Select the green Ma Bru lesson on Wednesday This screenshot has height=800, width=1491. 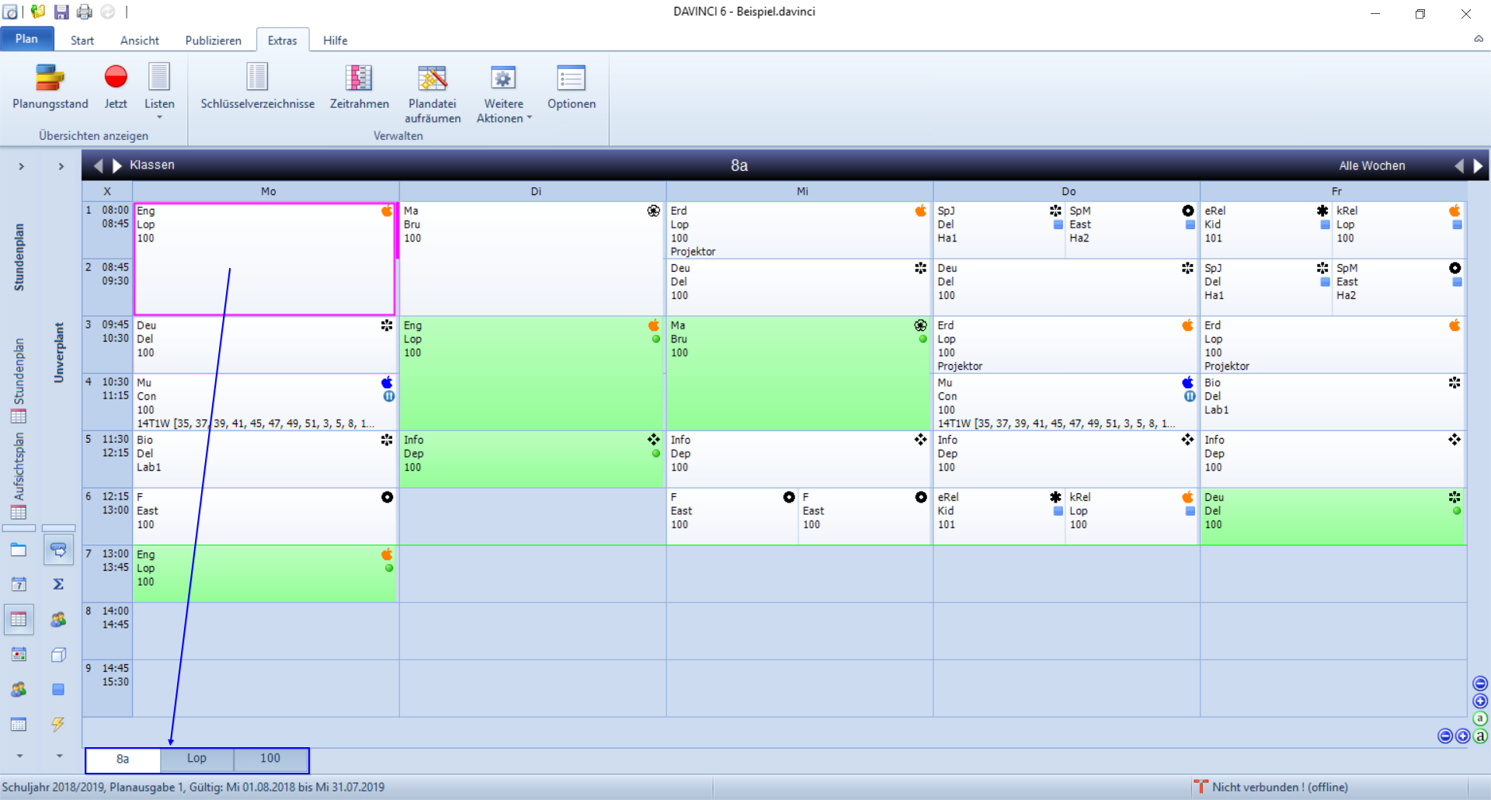[799, 374]
